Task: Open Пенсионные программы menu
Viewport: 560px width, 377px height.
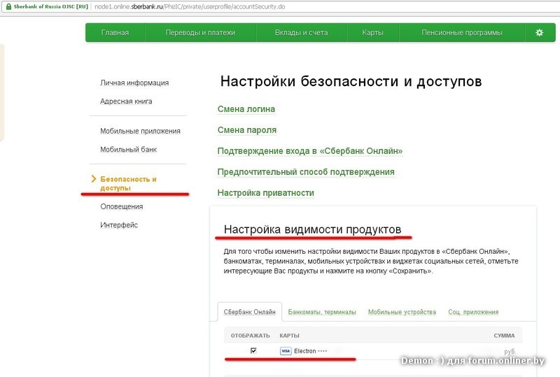Action: 461,33
